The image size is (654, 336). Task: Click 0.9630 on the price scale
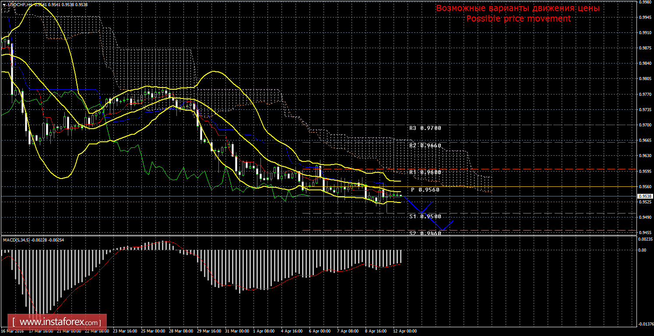[645, 155]
